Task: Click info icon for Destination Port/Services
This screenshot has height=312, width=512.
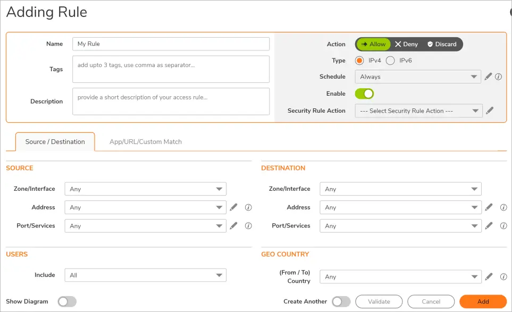Action: coord(503,226)
